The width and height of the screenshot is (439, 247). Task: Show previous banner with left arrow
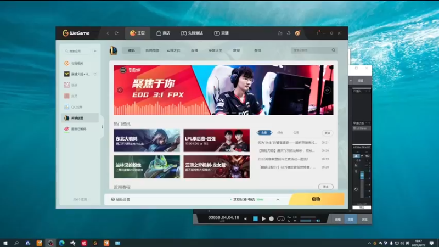click(x=120, y=90)
